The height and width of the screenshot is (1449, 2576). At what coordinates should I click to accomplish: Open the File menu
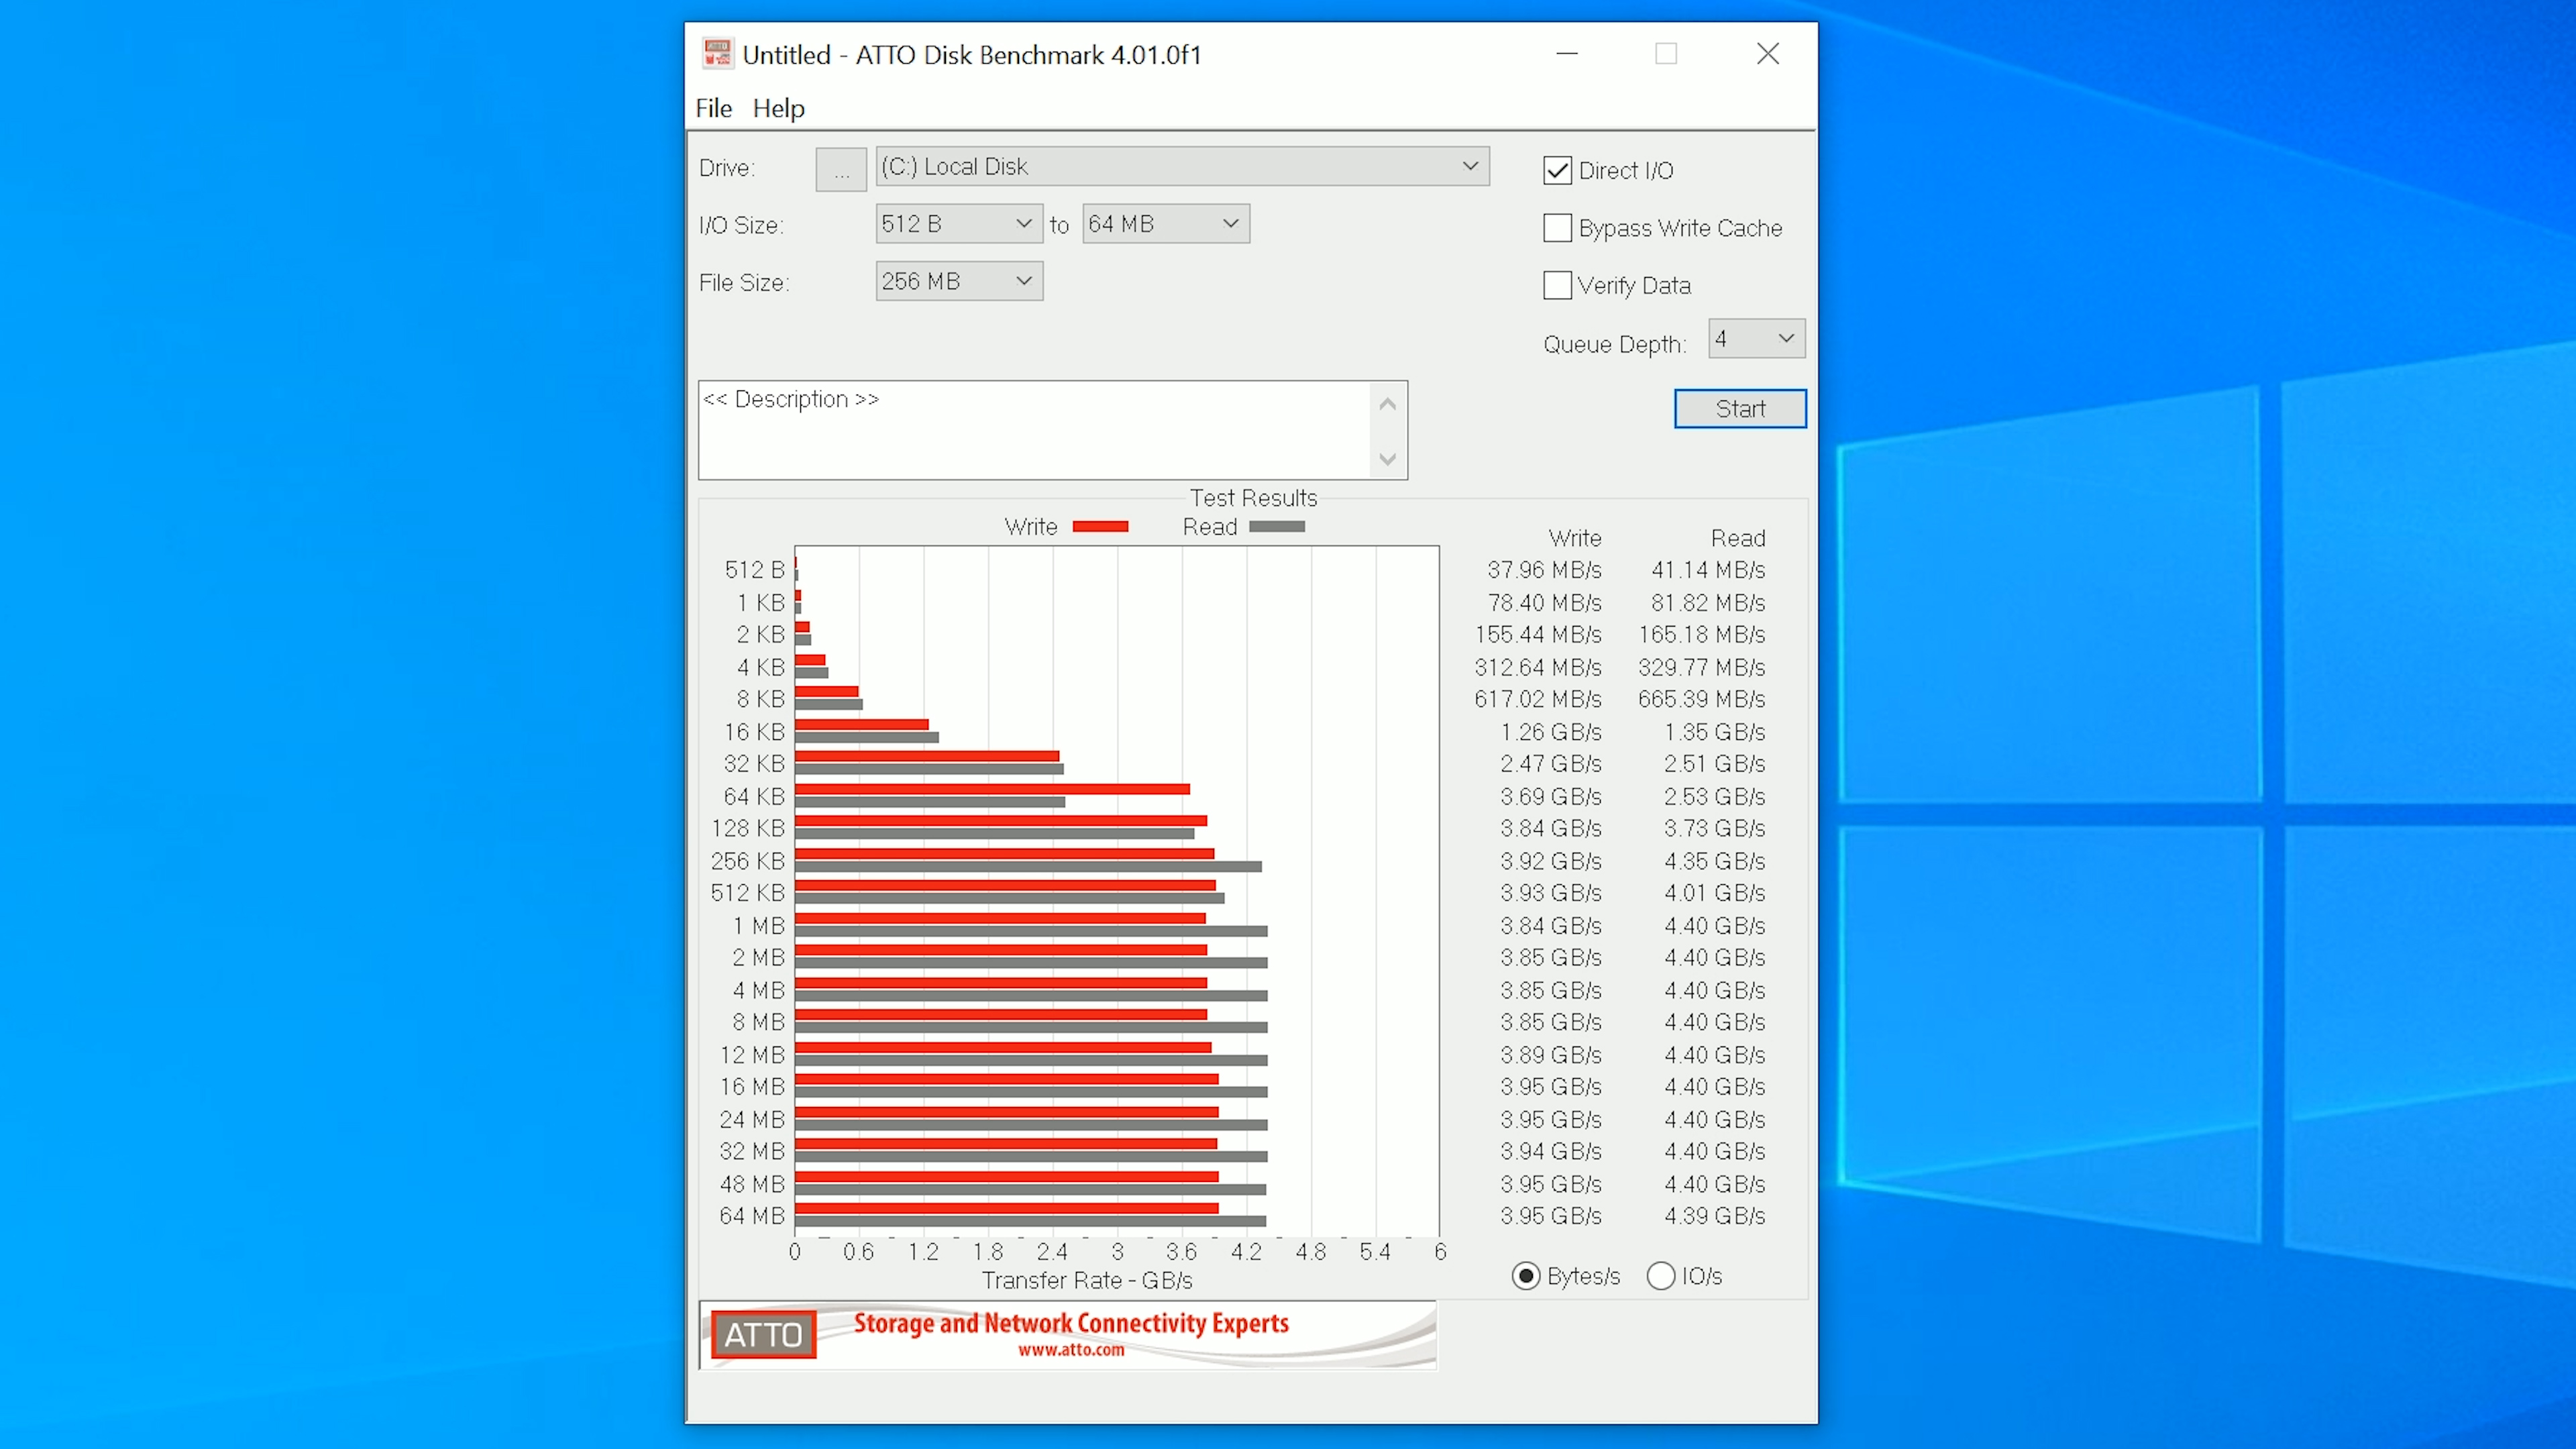713,108
